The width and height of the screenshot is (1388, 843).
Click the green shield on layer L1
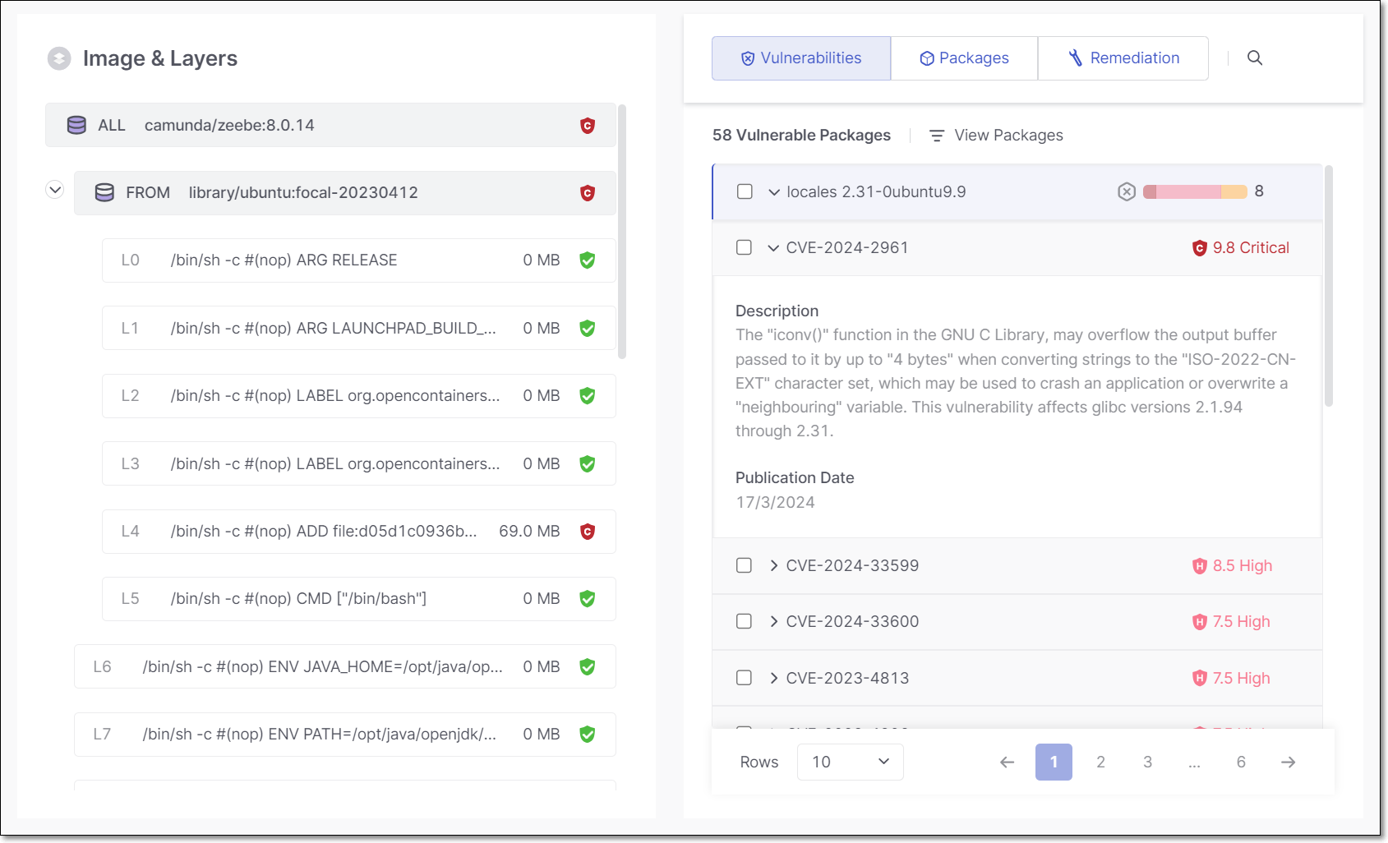(588, 329)
